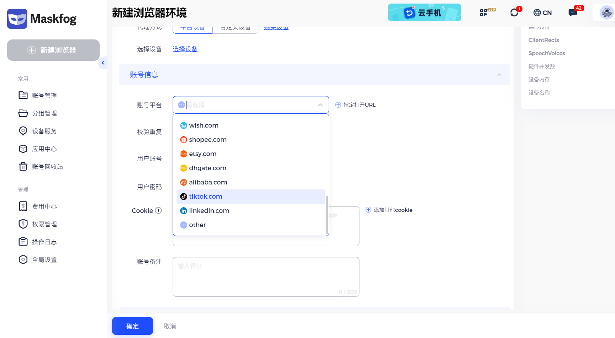
Task: Switch language via CN selector
Action: 542,13
